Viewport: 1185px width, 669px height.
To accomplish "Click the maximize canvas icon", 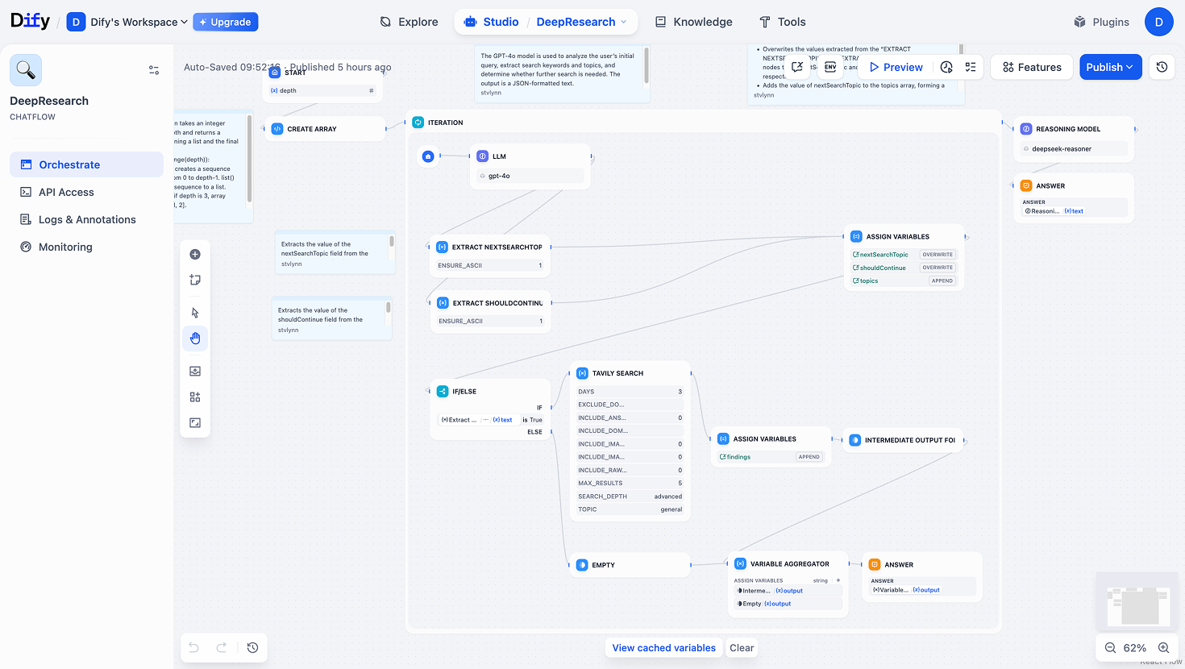I will pyautogui.click(x=195, y=423).
